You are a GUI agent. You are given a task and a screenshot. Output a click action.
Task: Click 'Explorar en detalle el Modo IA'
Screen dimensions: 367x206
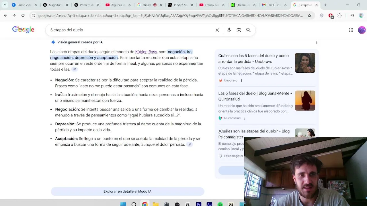point(127,191)
